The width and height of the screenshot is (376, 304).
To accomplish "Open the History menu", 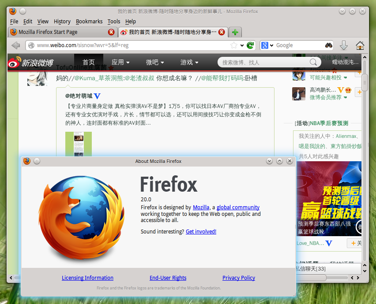I will (x=62, y=22).
